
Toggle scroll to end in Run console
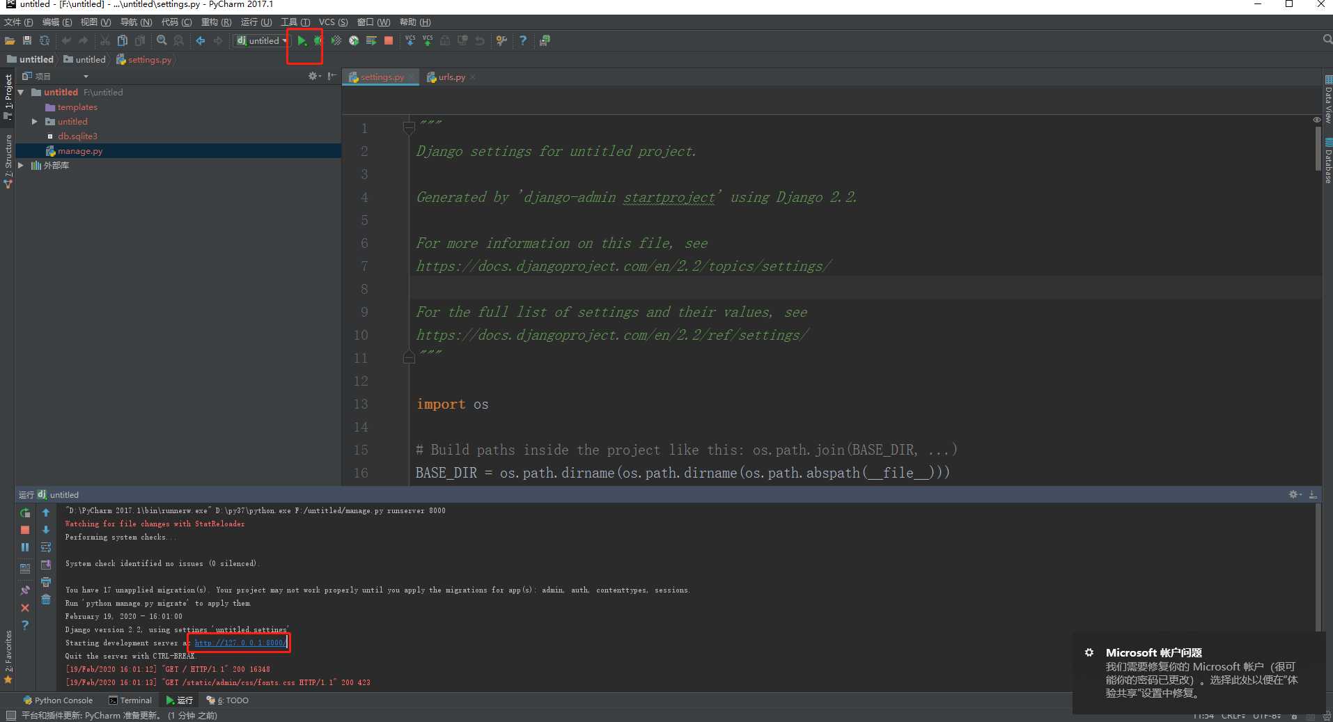click(x=46, y=565)
